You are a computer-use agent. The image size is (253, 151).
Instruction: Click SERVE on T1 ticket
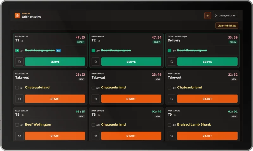(55, 62)
